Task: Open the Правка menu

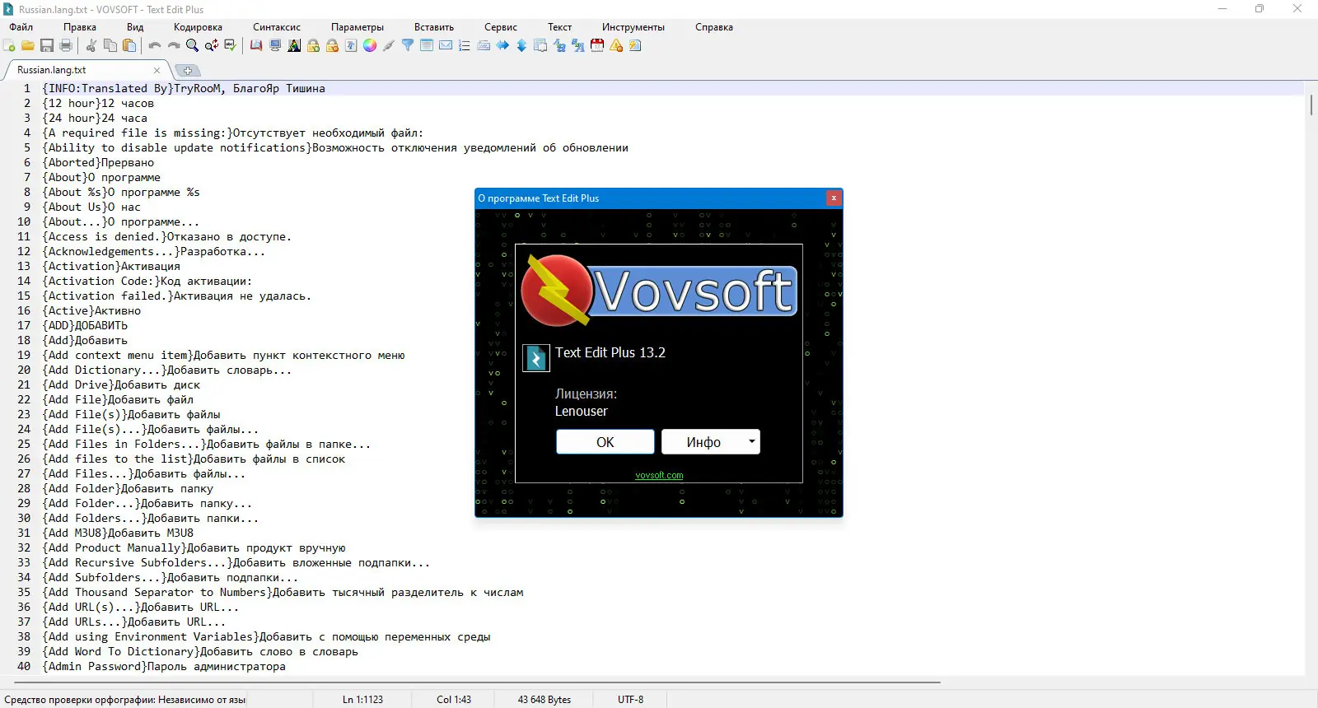Action: click(80, 27)
